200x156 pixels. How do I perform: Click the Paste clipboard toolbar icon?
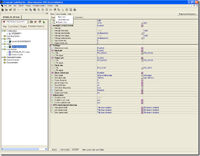point(34,10)
